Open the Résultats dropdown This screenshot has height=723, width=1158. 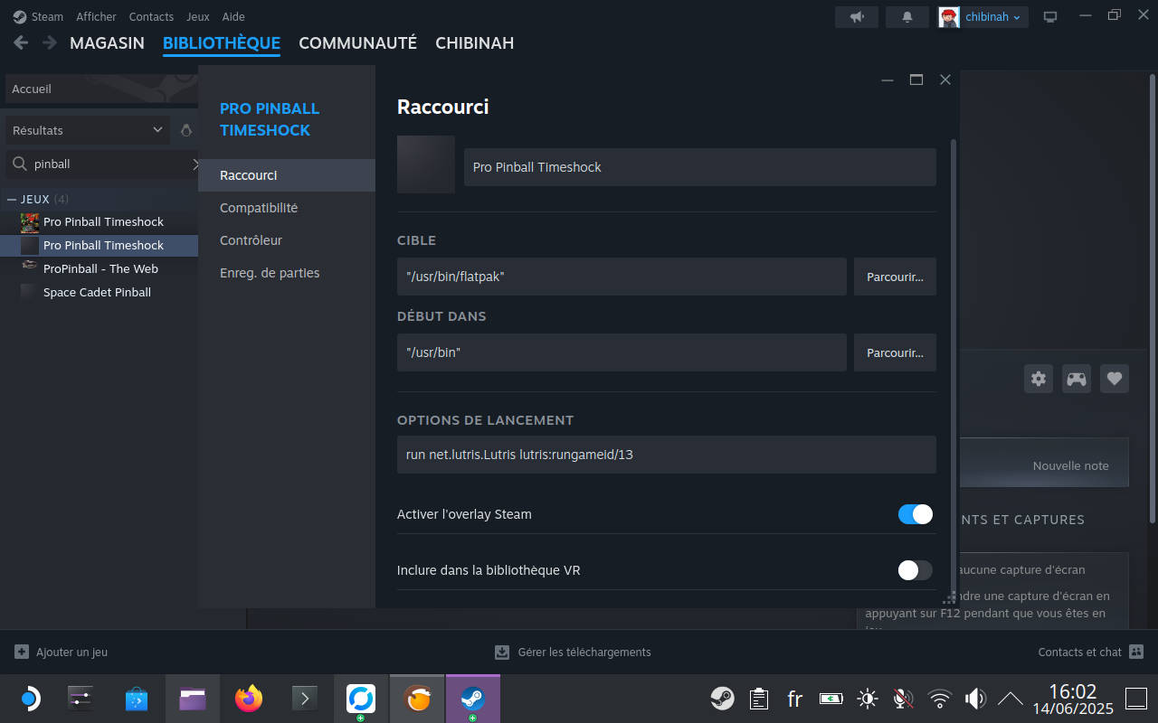coord(87,130)
